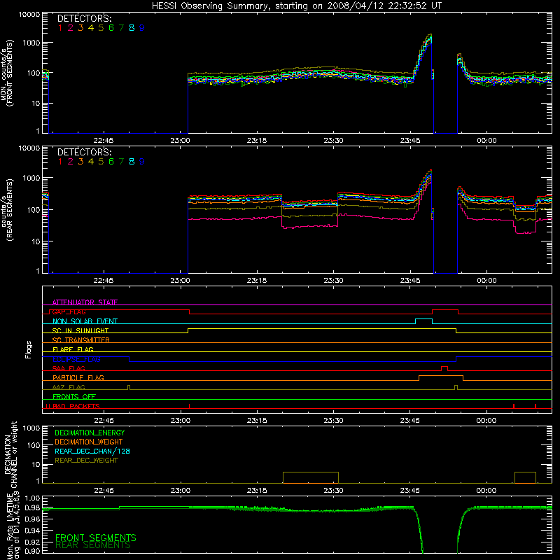This screenshot has height=560, width=560.
Task: Pick detector 8 in rear segments legend
Action: point(132,162)
